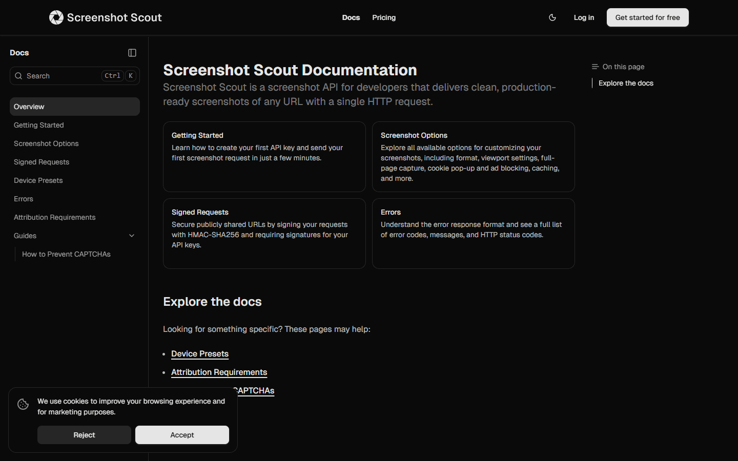The width and height of the screenshot is (738, 461).
Task: Toggle dark mode with the moon icon
Action: coord(552,17)
